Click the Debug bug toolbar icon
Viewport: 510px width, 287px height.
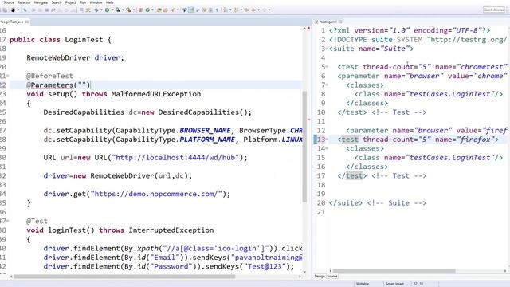[96, 10]
